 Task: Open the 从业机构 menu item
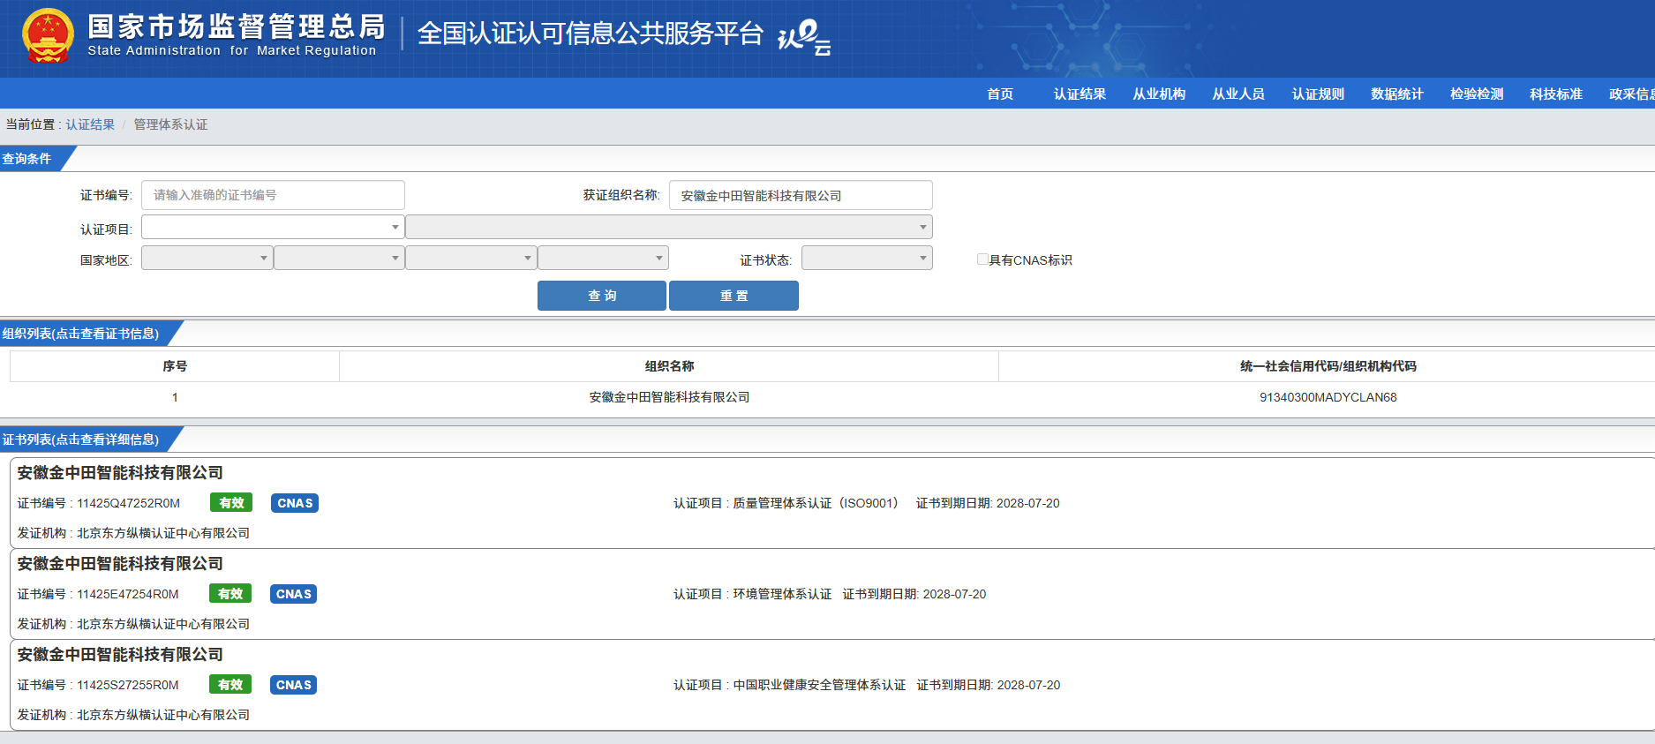click(x=1159, y=94)
